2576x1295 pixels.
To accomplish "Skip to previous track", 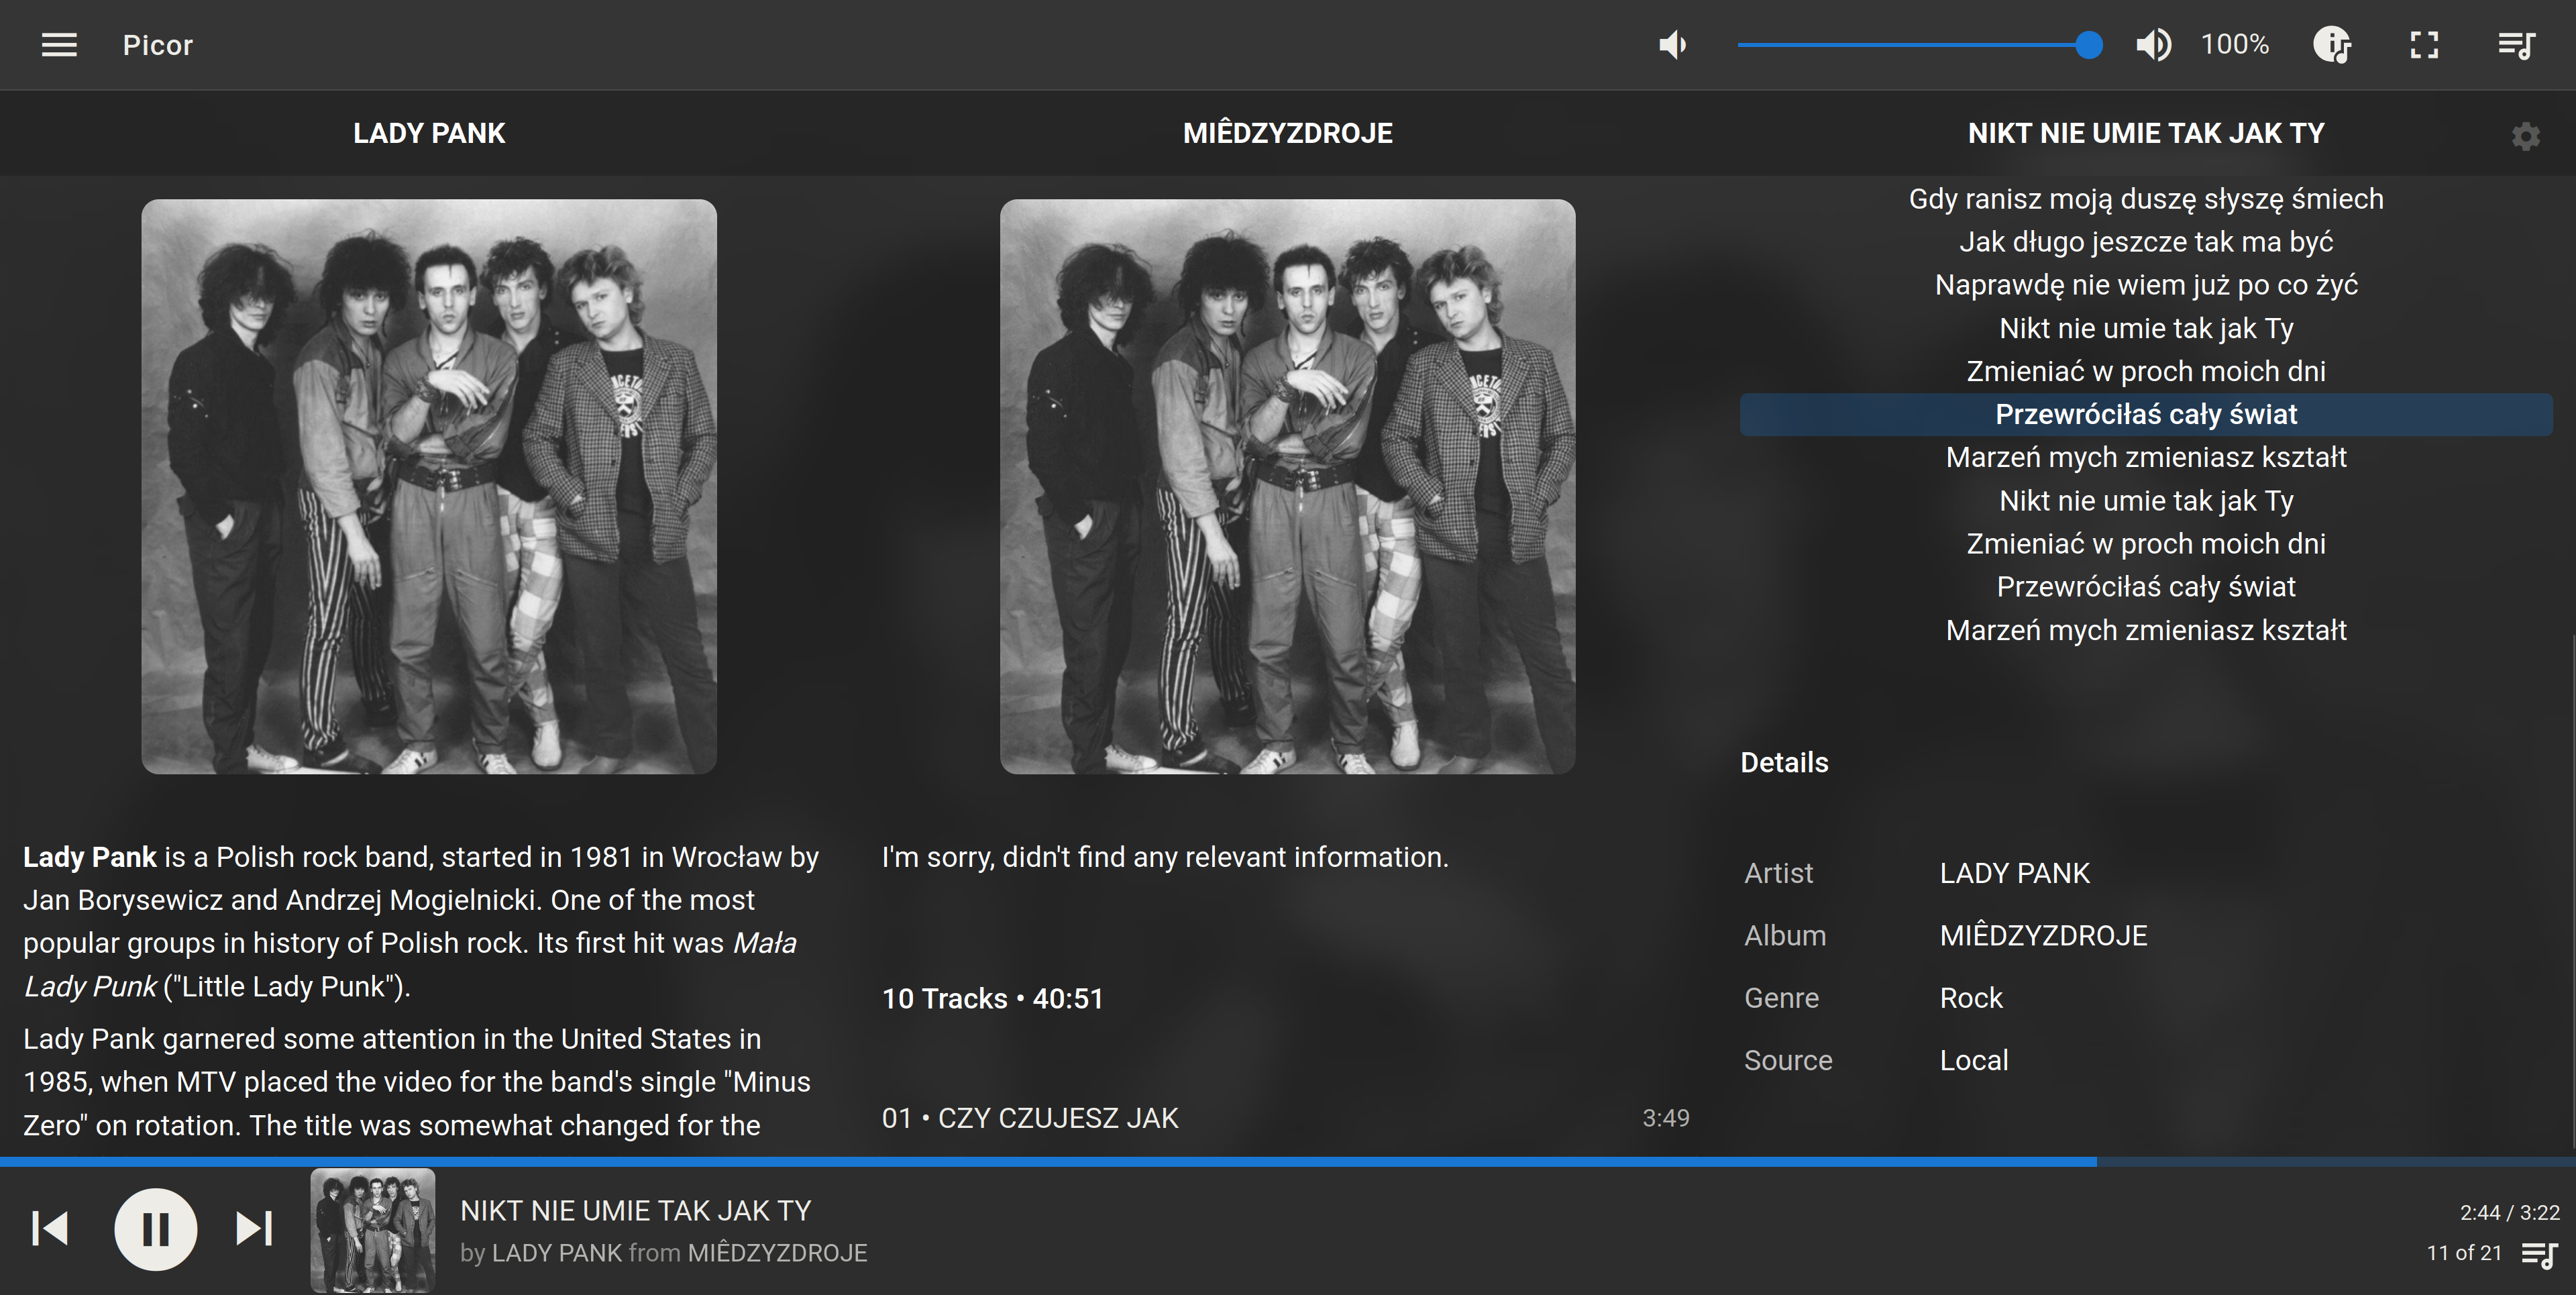I will point(50,1228).
